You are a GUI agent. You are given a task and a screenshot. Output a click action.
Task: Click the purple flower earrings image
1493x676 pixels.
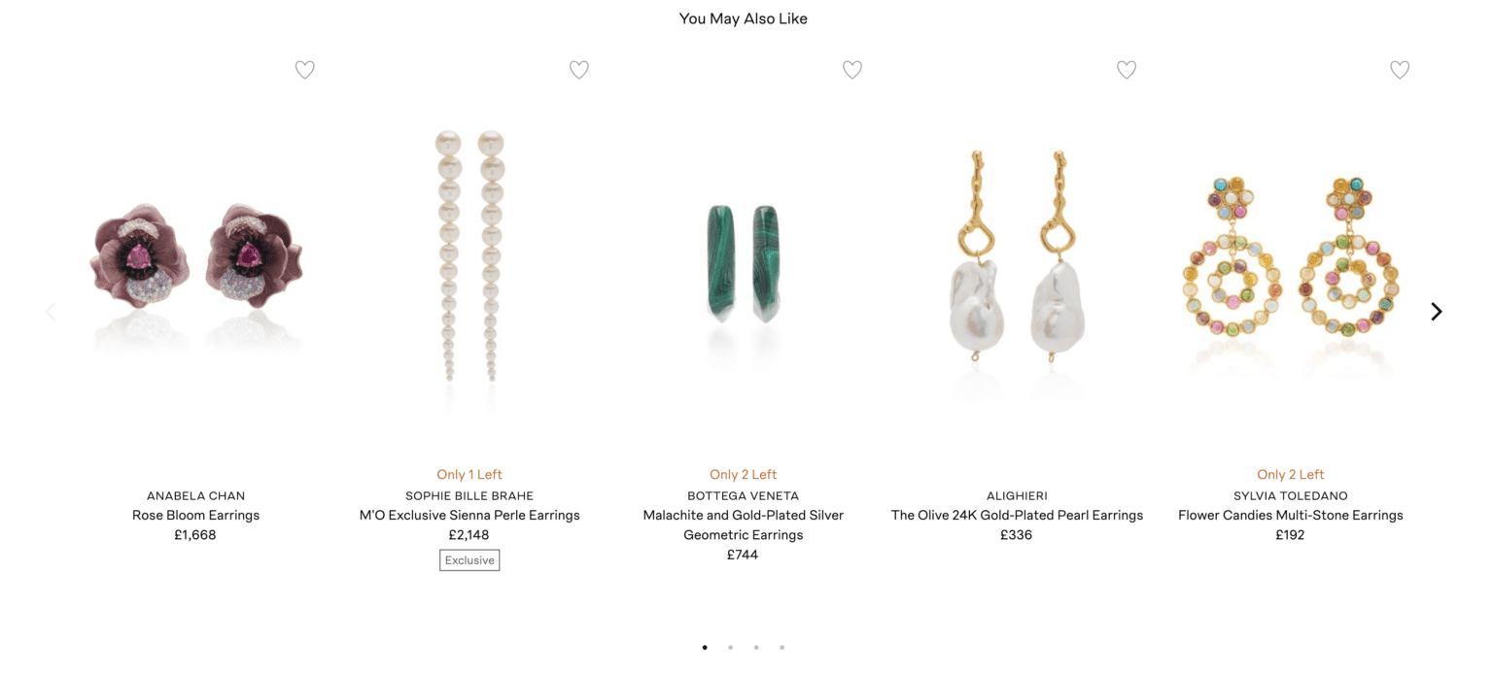[x=196, y=257]
